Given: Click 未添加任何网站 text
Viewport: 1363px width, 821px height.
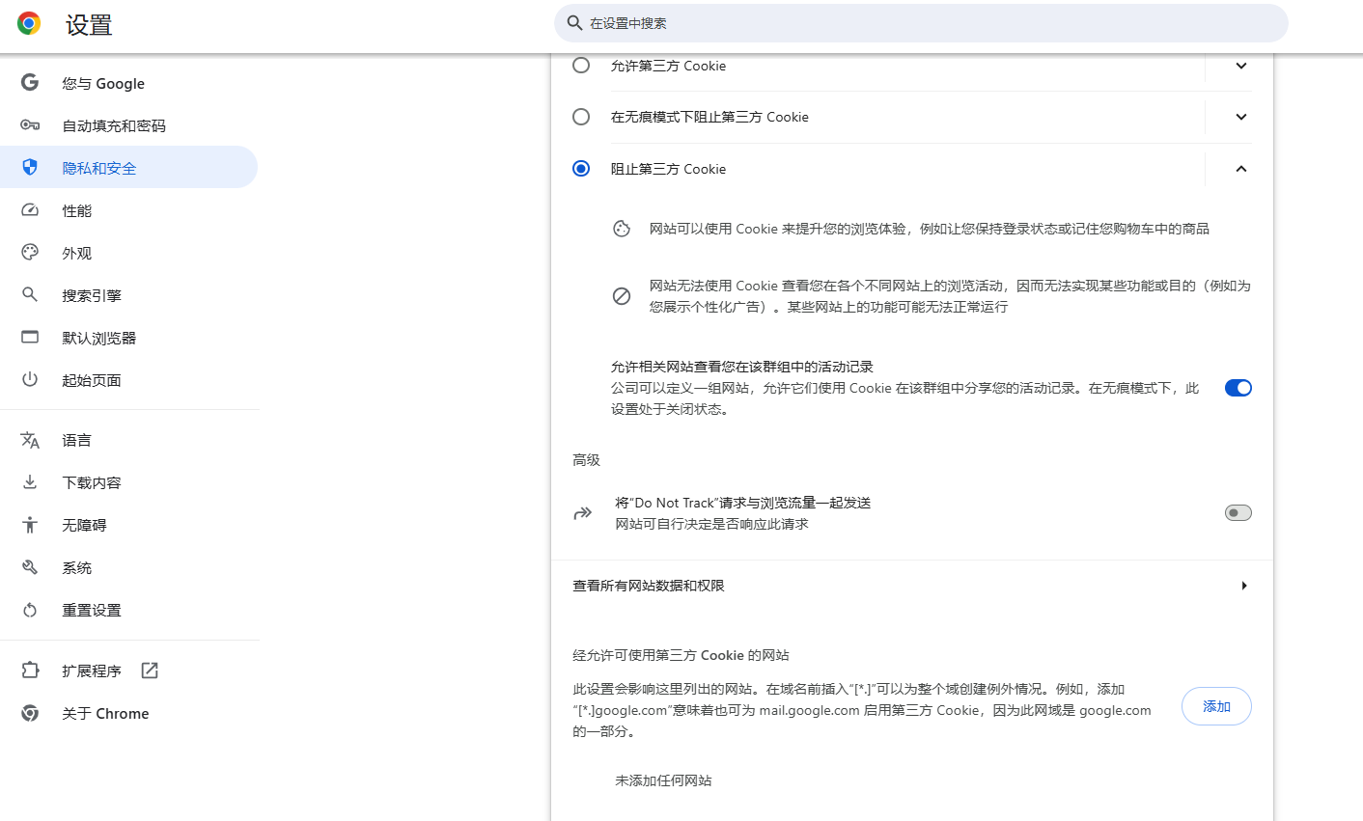Looking at the screenshot, I should [664, 780].
